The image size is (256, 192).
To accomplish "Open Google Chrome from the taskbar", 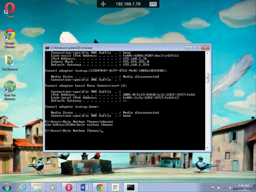I will click(100, 187).
